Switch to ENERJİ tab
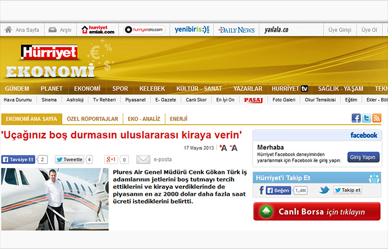The image size is (388, 249). (179, 119)
